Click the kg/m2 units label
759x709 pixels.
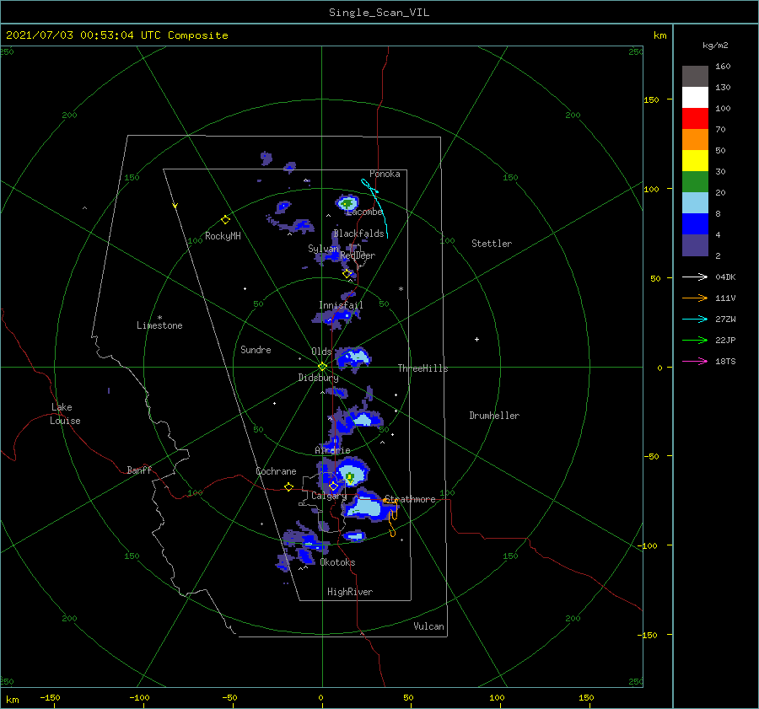pyautogui.click(x=715, y=46)
